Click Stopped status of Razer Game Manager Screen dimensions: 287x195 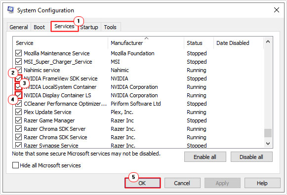pos(197,120)
